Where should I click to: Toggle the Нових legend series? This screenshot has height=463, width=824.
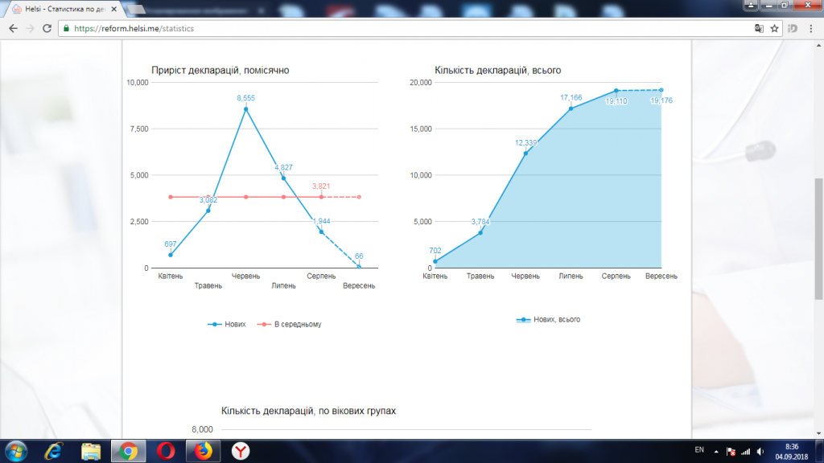click(226, 325)
